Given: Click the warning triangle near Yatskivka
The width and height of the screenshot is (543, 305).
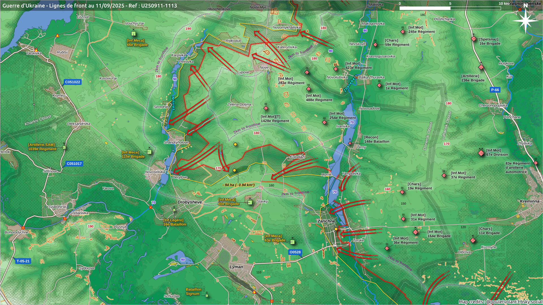Looking at the screenshot, I should pos(36,50).
